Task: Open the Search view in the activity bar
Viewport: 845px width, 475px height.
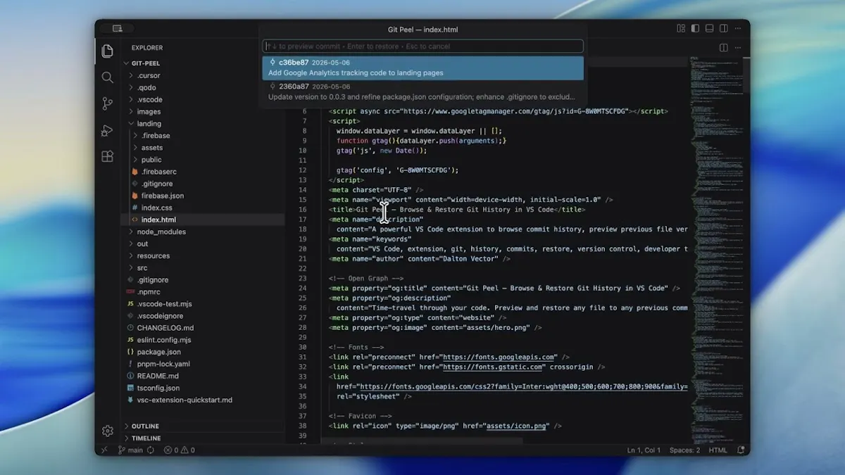Action: pos(107,77)
